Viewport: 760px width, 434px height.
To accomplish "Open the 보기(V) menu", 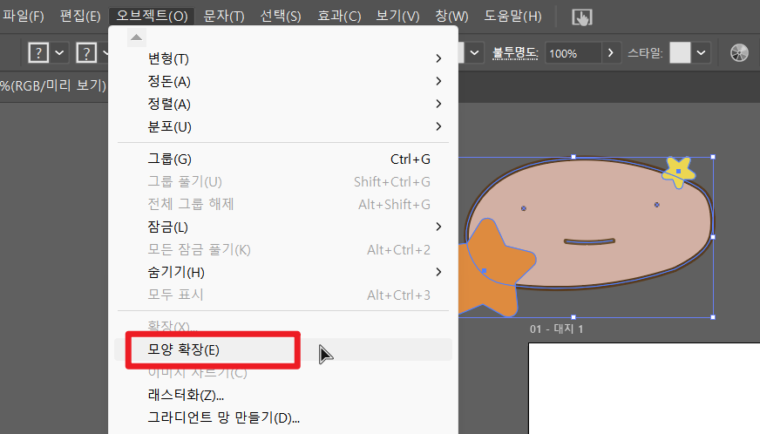I will pyautogui.click(x=397, y=16).
